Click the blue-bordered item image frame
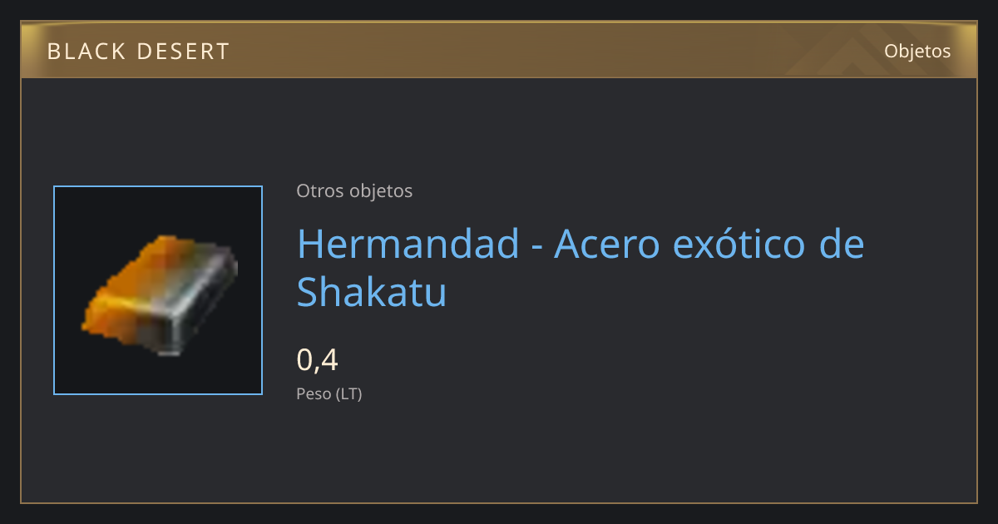 pos(158,290)
